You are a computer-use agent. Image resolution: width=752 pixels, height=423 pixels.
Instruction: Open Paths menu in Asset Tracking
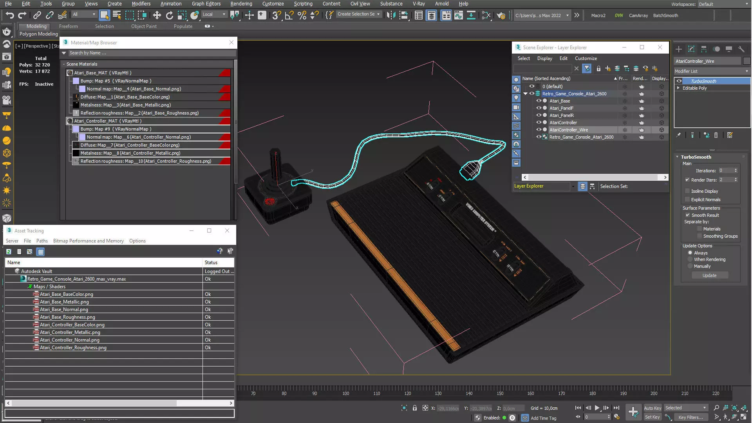[42, 241]
